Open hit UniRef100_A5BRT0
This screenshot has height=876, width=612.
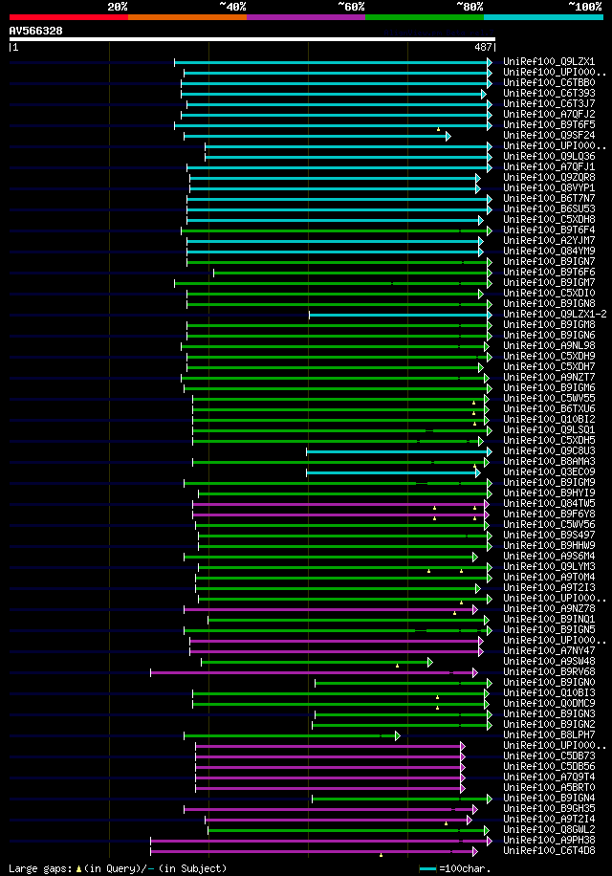coord(549,788)
